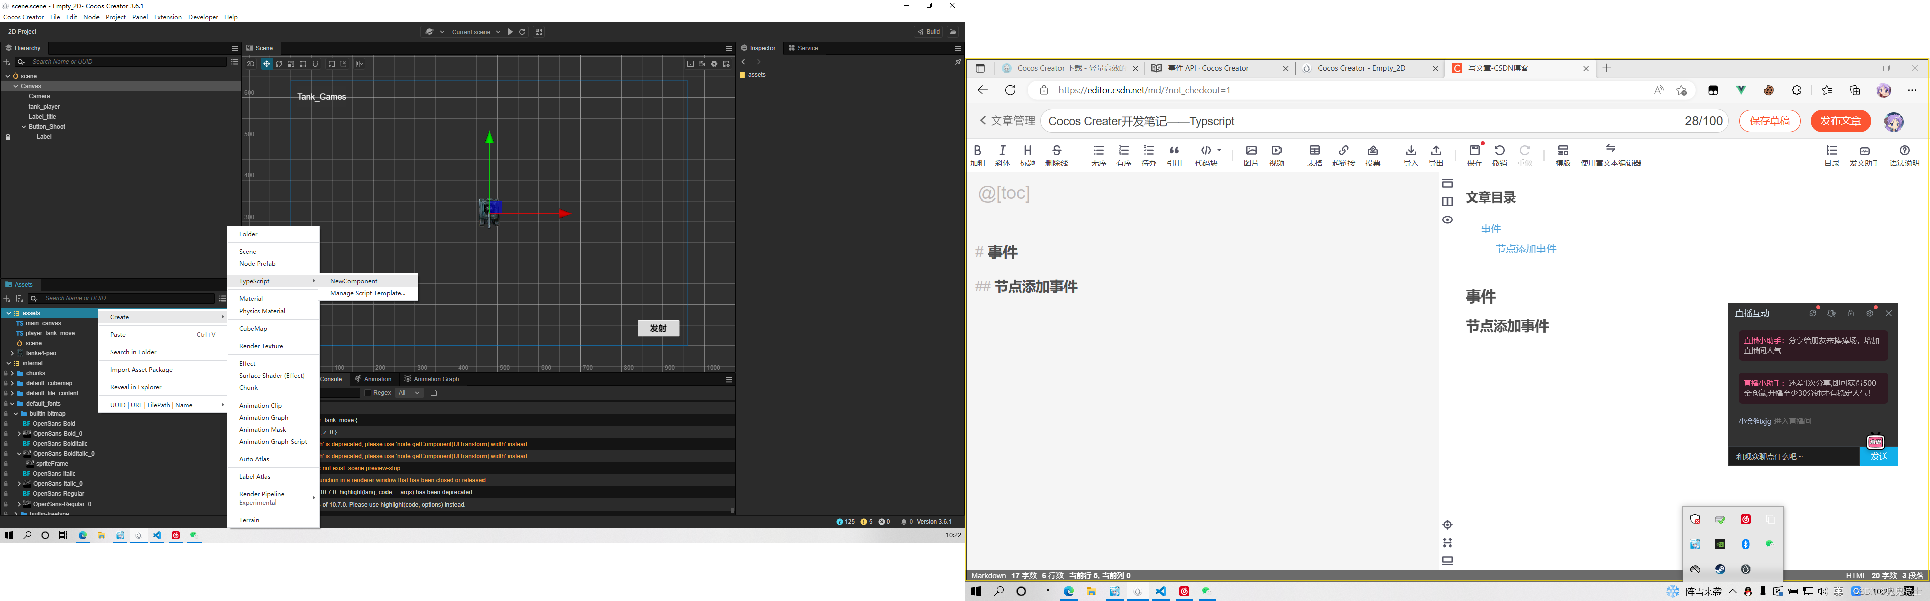1930x601 pixels.
Task: Select the Rect transform tool in Scene toolbar
Action: [303, 64]
